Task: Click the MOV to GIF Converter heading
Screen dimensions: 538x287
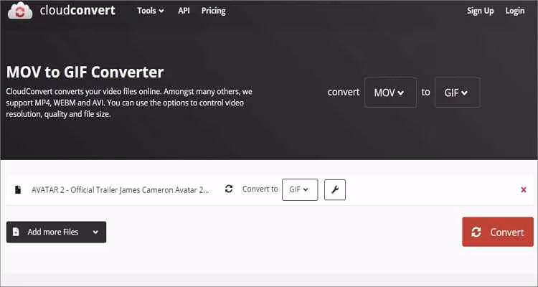Action: [85, 72]
